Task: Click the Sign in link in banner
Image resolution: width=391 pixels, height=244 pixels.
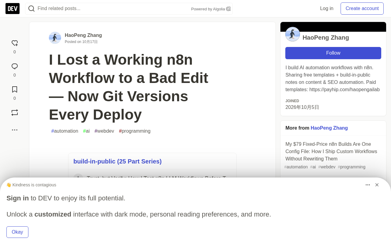Action: (18, 198)
